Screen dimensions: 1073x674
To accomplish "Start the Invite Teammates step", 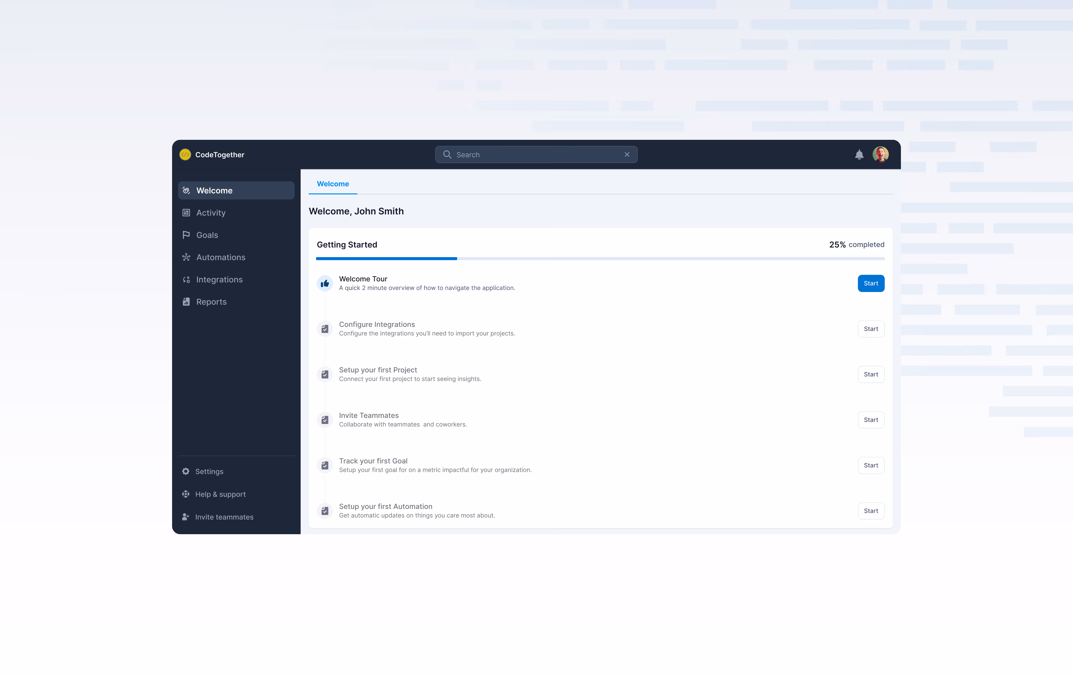I will coord(871,420).
